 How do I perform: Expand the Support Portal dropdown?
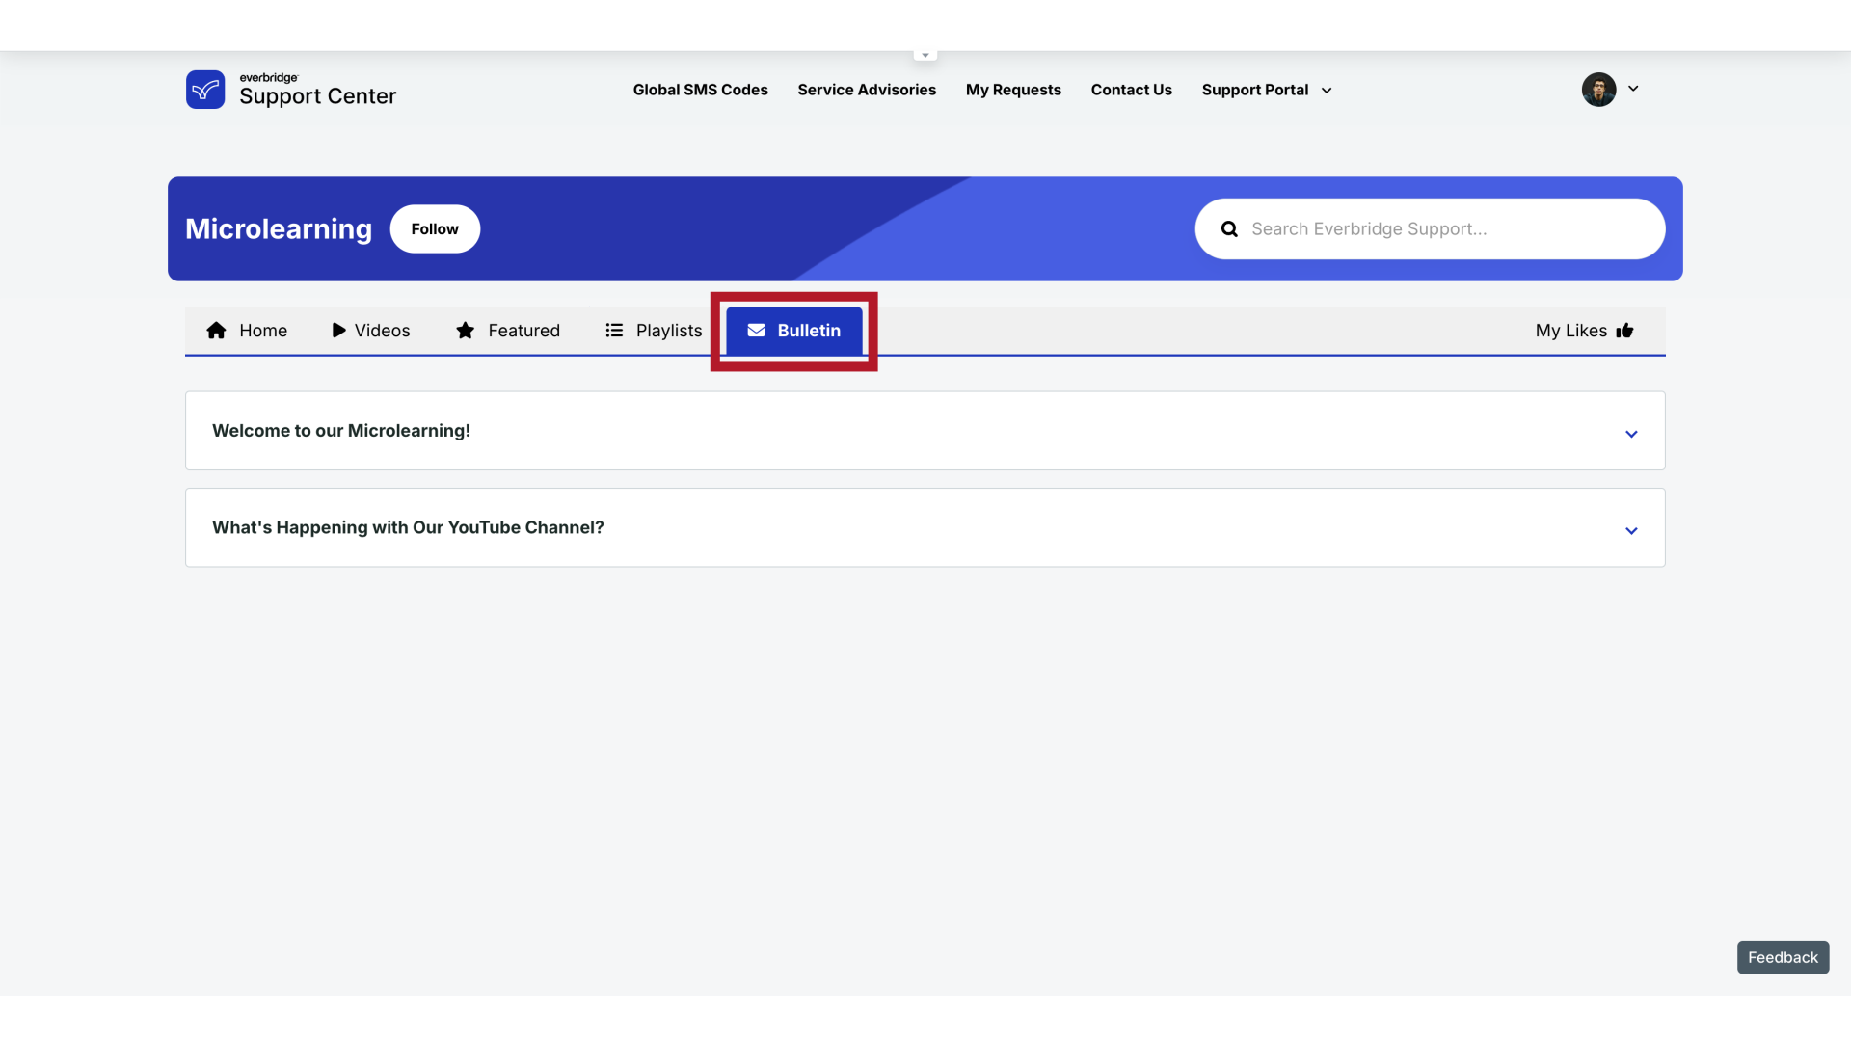tap(1266, 90)
